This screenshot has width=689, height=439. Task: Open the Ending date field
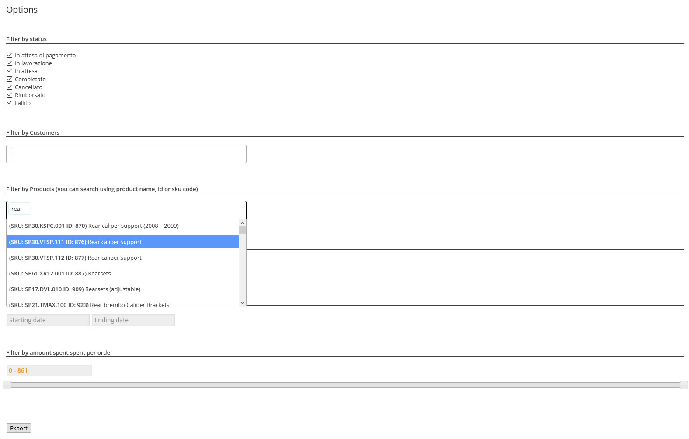[133, 320]
